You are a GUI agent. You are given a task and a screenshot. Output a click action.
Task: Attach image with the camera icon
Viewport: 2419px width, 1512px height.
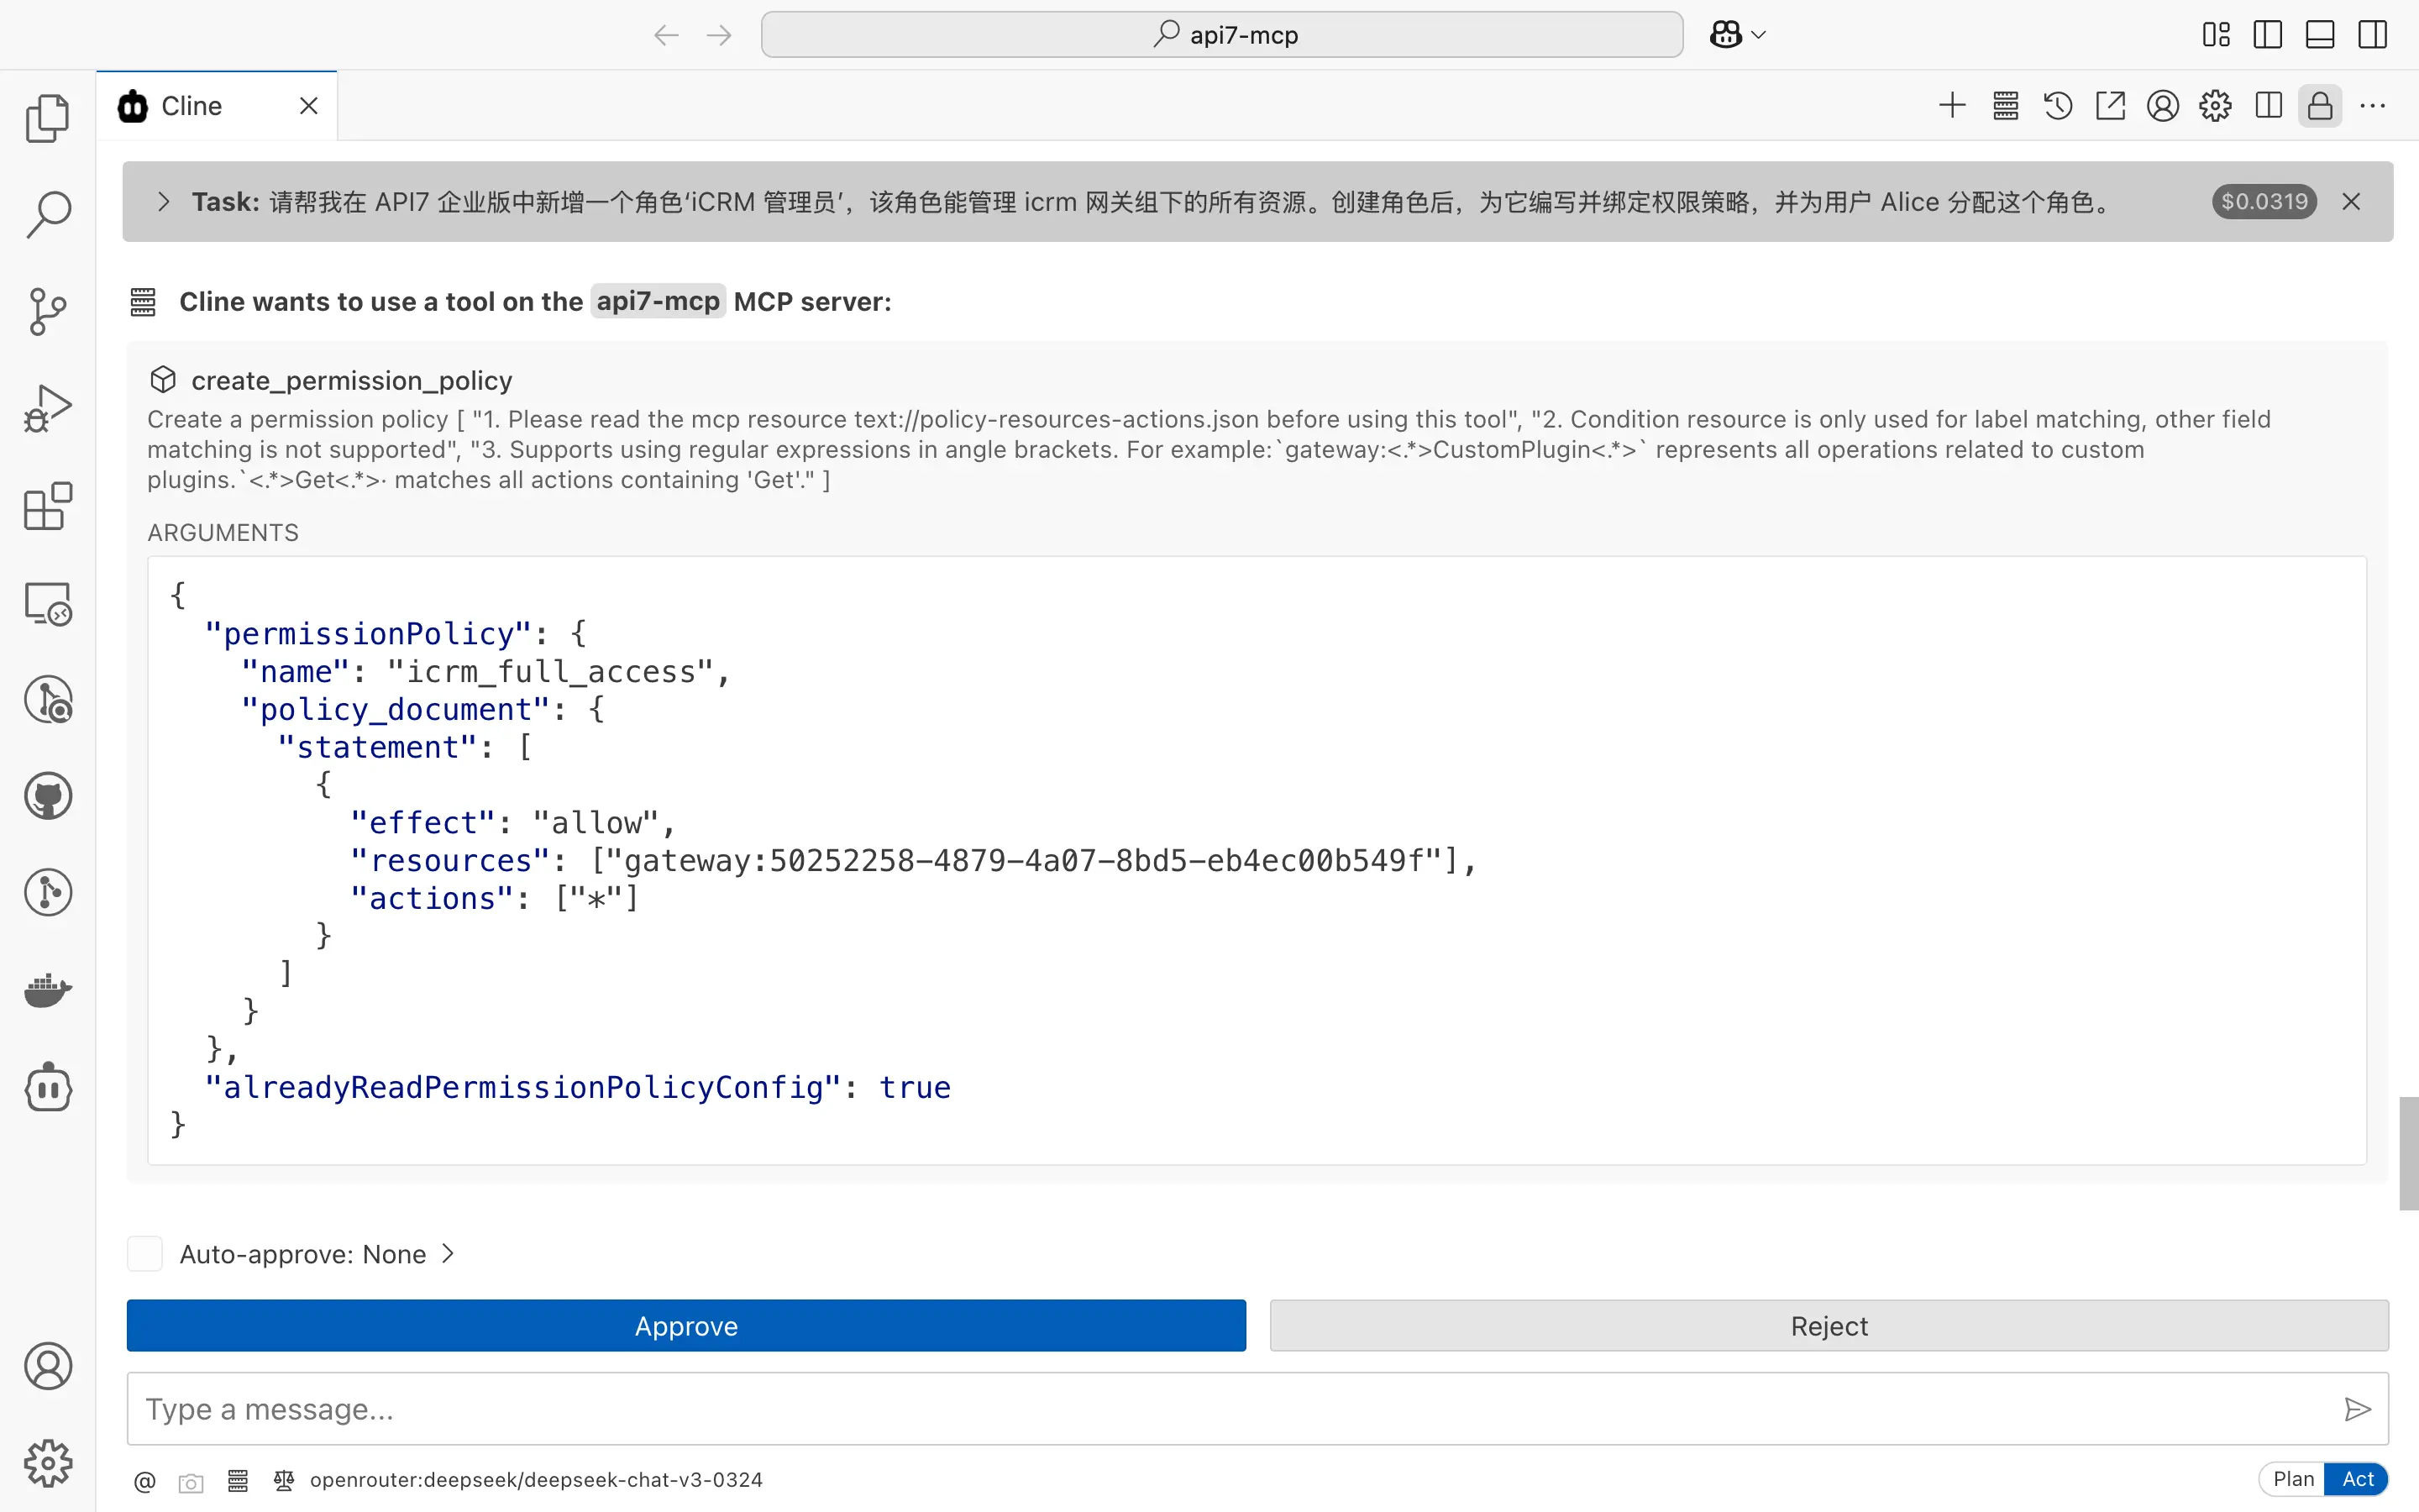click(191, 1482)
